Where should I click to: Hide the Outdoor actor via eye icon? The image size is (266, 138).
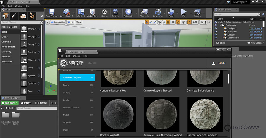pyautogui.click(x=216, y=35)
